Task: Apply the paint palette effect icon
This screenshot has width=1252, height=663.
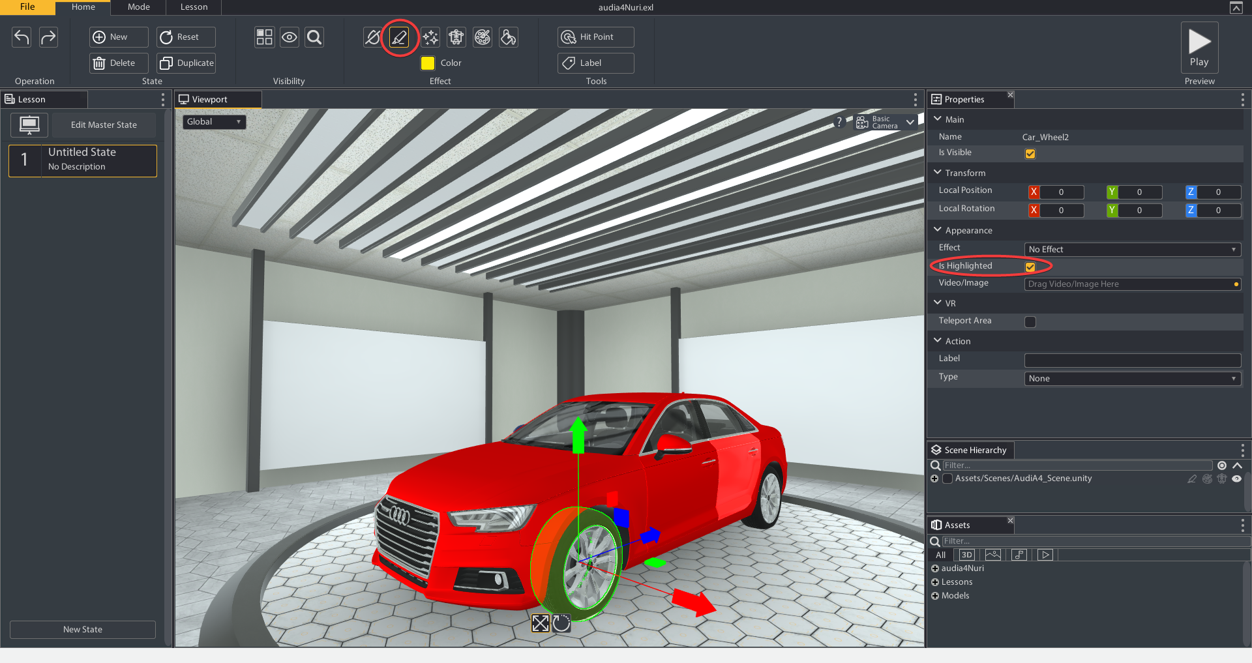Action: tap(483, 37)
